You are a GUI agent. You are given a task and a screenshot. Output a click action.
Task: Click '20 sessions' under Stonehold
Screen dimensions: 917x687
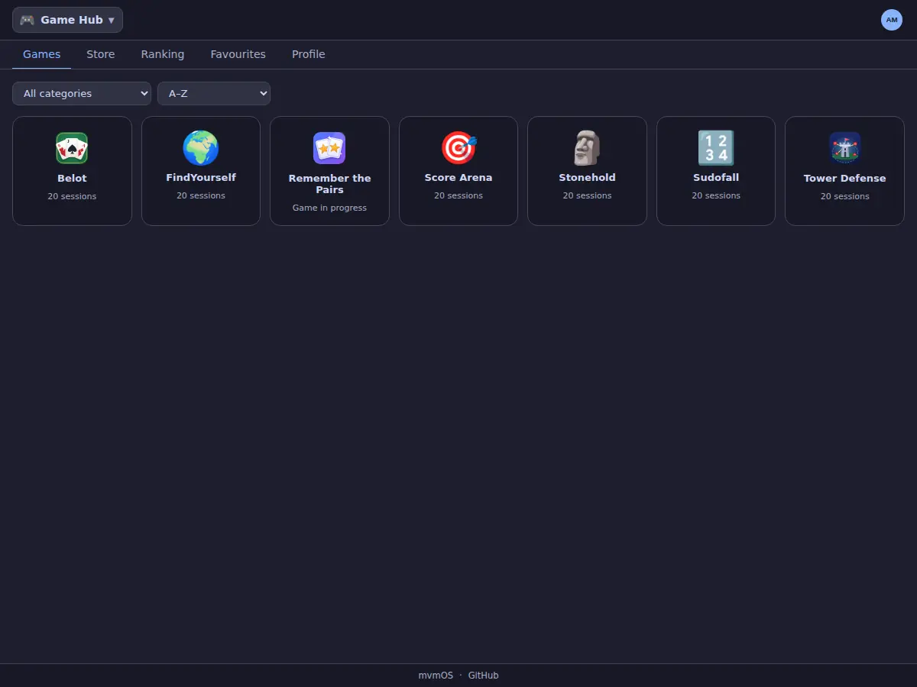pyautogui.click(x=587, y=195)
